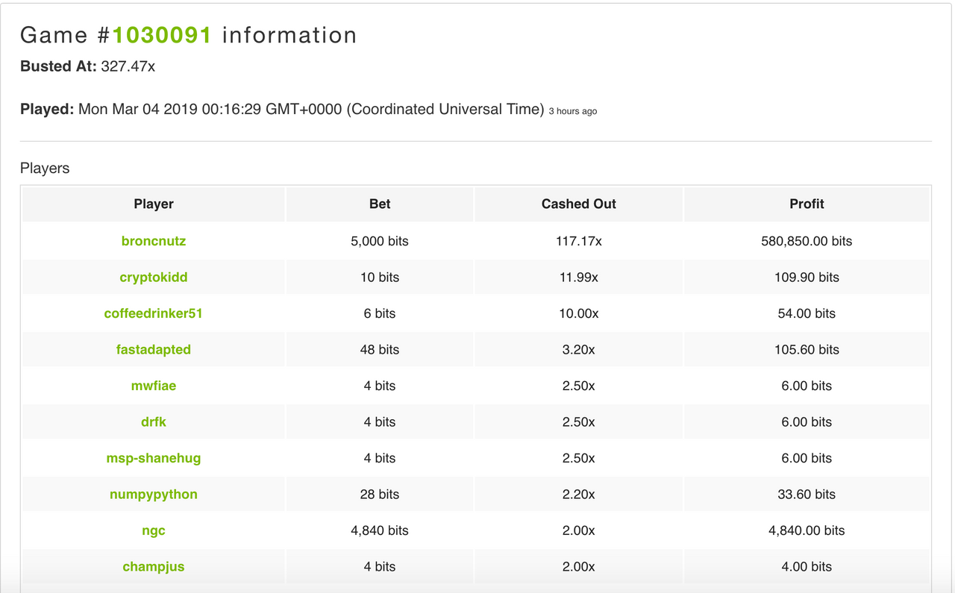Click the Player column header
The width and height of the screenshot is (955, 593).
click(154, 204)
